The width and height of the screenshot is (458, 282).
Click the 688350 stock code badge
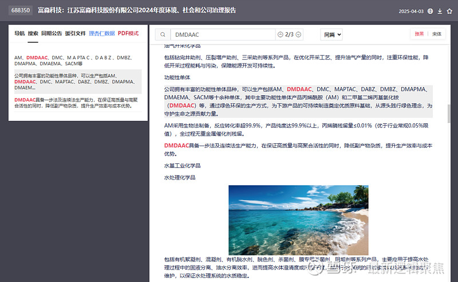coord(21,10)
